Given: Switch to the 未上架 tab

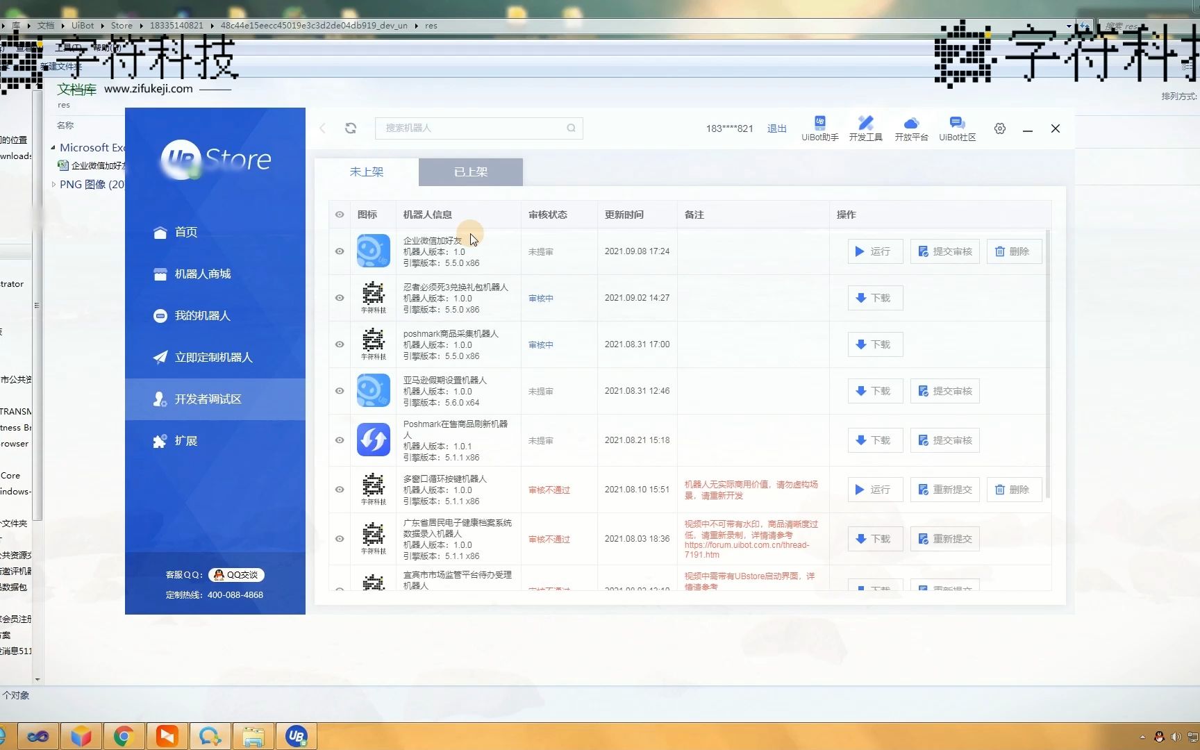Looking at the screenshot, I should point(367,172).
